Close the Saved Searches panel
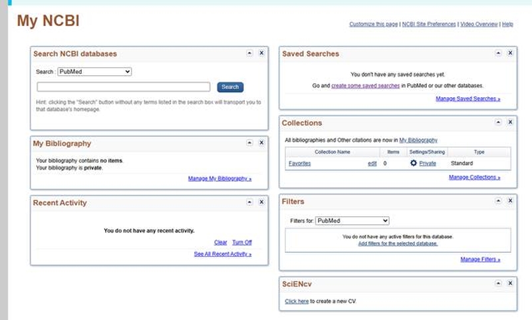Screen dimensions: 532x320 click(x=510, y=53)
